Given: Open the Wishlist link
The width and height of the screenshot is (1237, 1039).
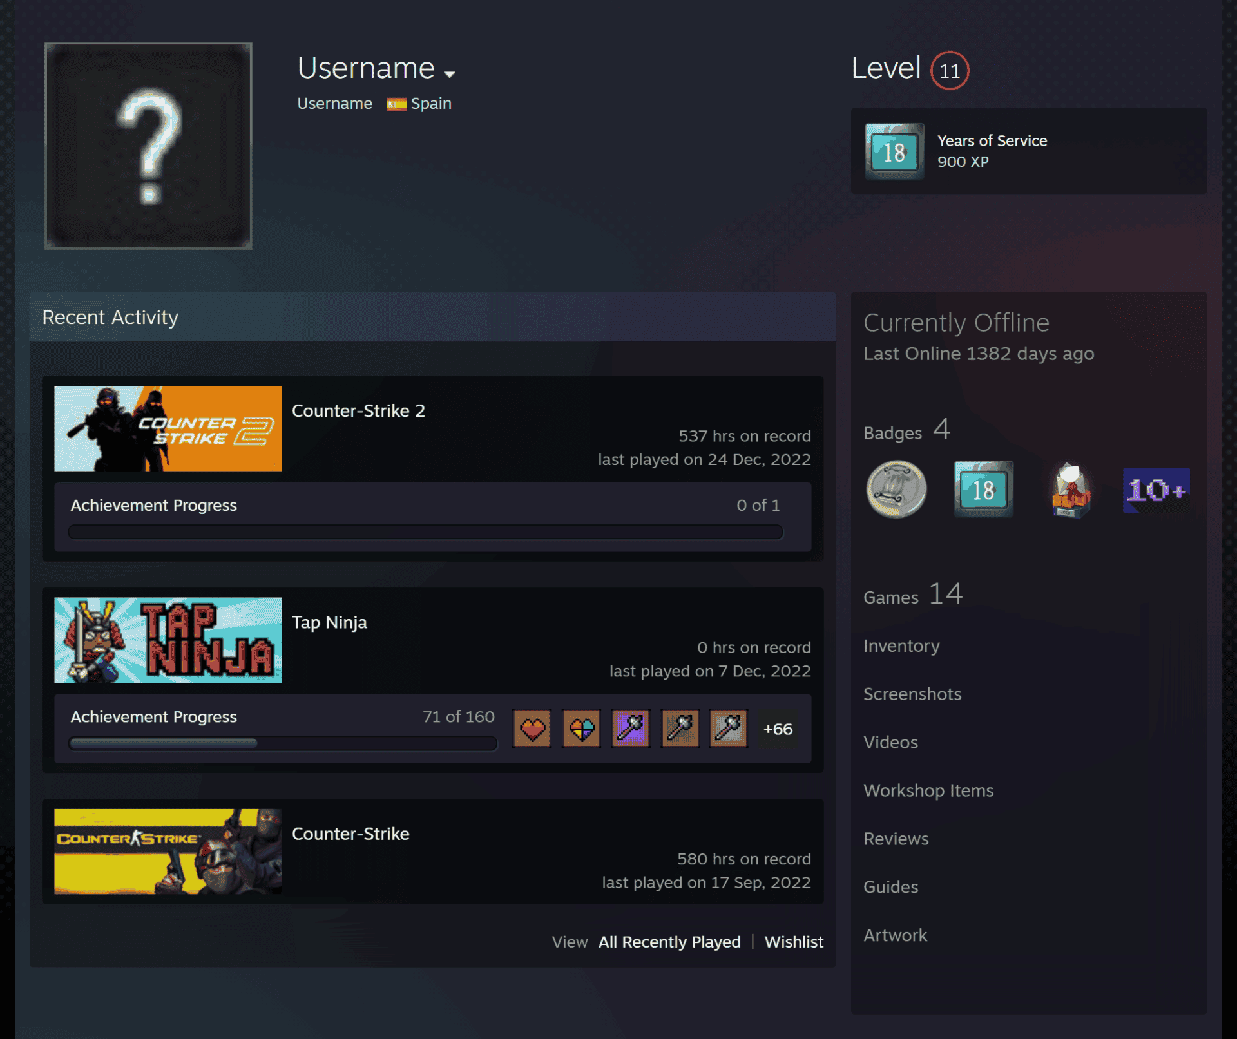Looking at the screenshot, I should pyautogui.click(x=794, y=942).
